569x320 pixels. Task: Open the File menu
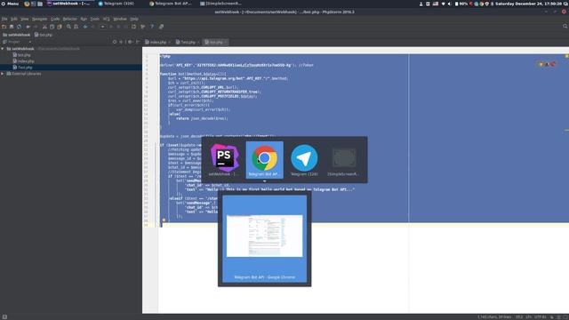pos(4,19)
